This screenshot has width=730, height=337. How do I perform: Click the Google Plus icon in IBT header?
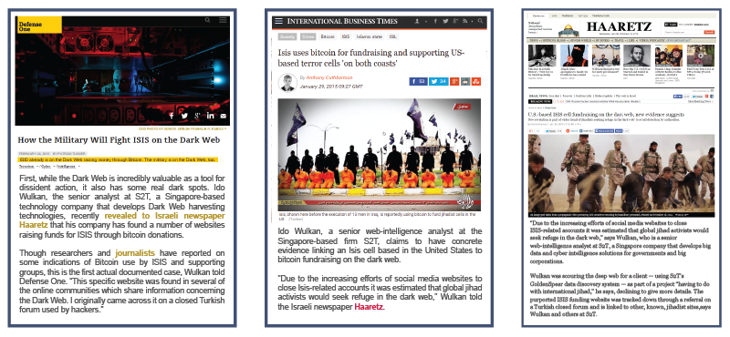tap(456, 21)
